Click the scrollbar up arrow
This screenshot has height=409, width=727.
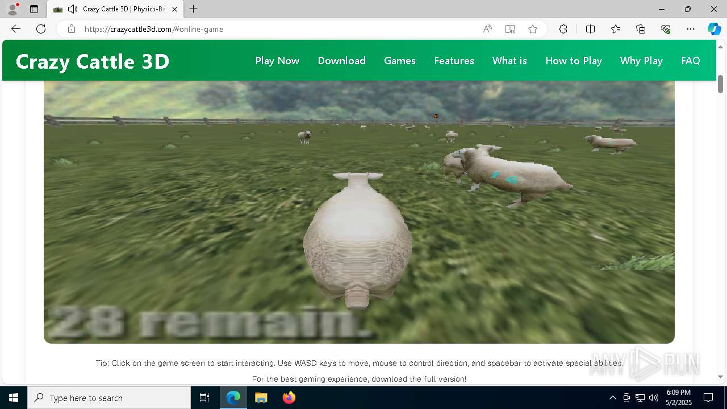tap(720, 46)
